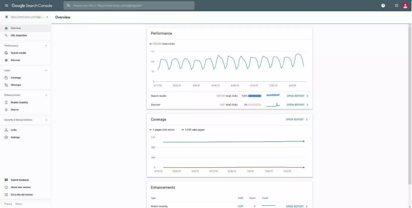Click the URL inspection magnifier icon
412x208 pixels.
click(6, 35)
